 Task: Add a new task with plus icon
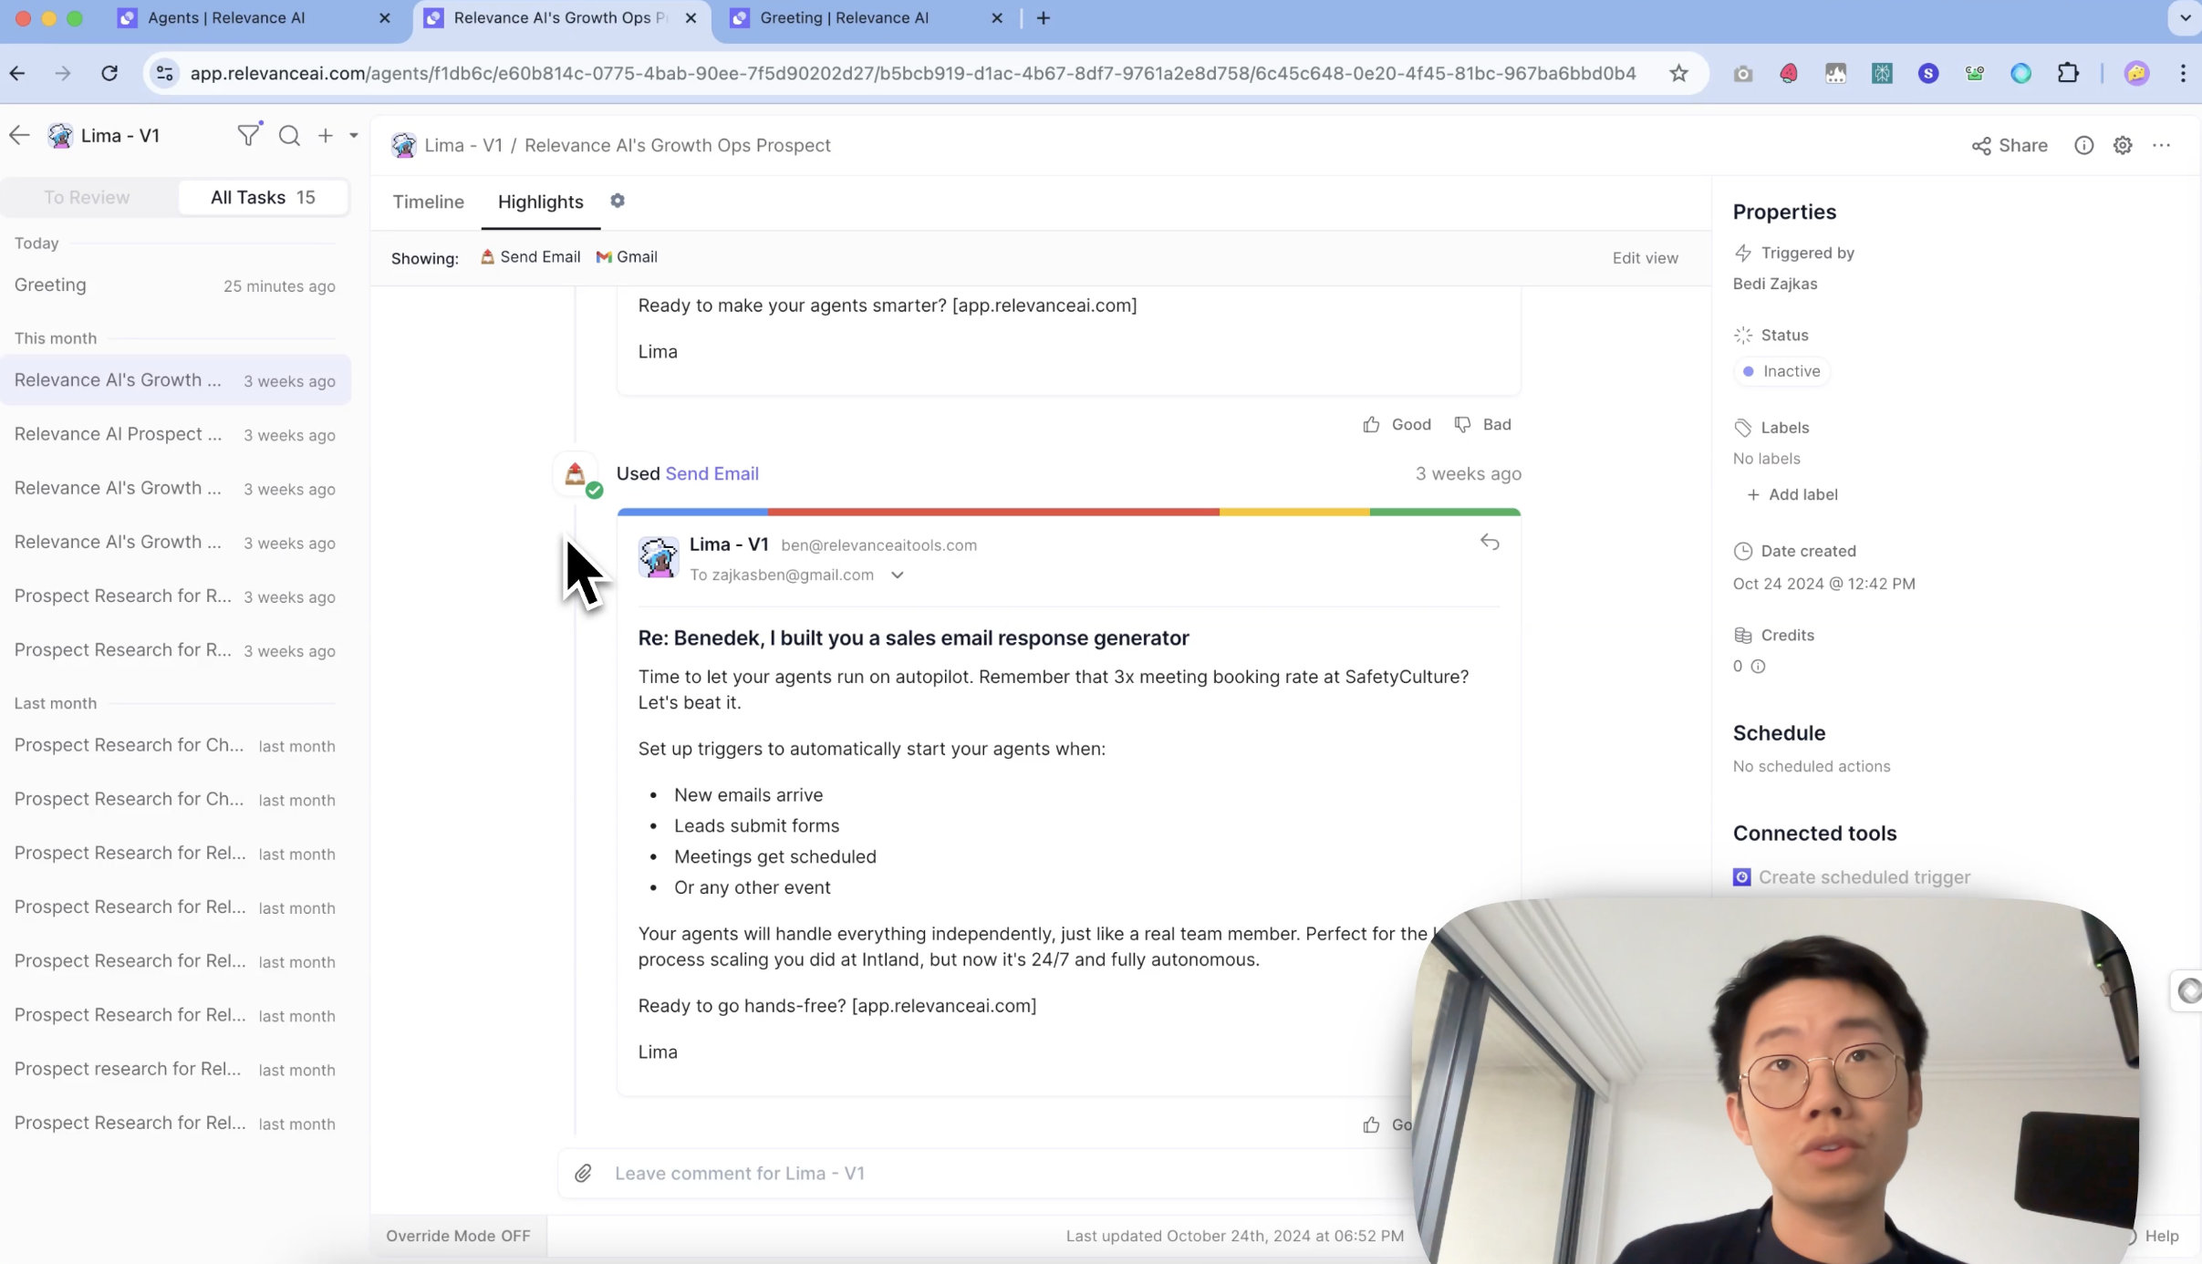pyautogui.click(x=326, y=135)
